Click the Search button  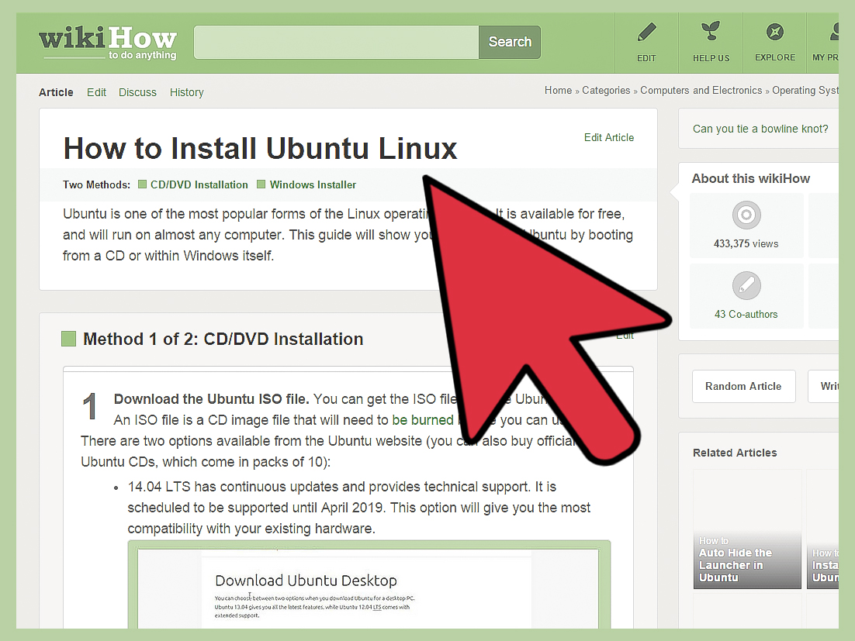(510, 42)
